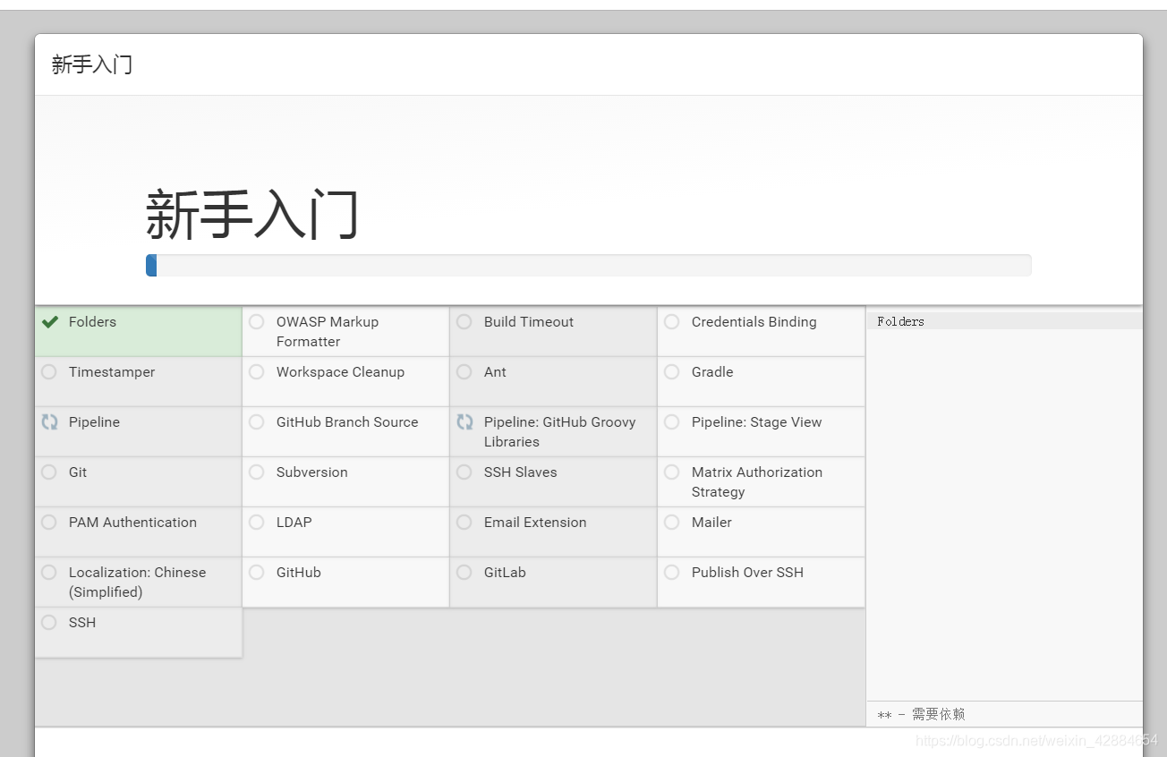Click the pending circle icon beside Git
1167x757 pixels.
click(x=49, y=472)
